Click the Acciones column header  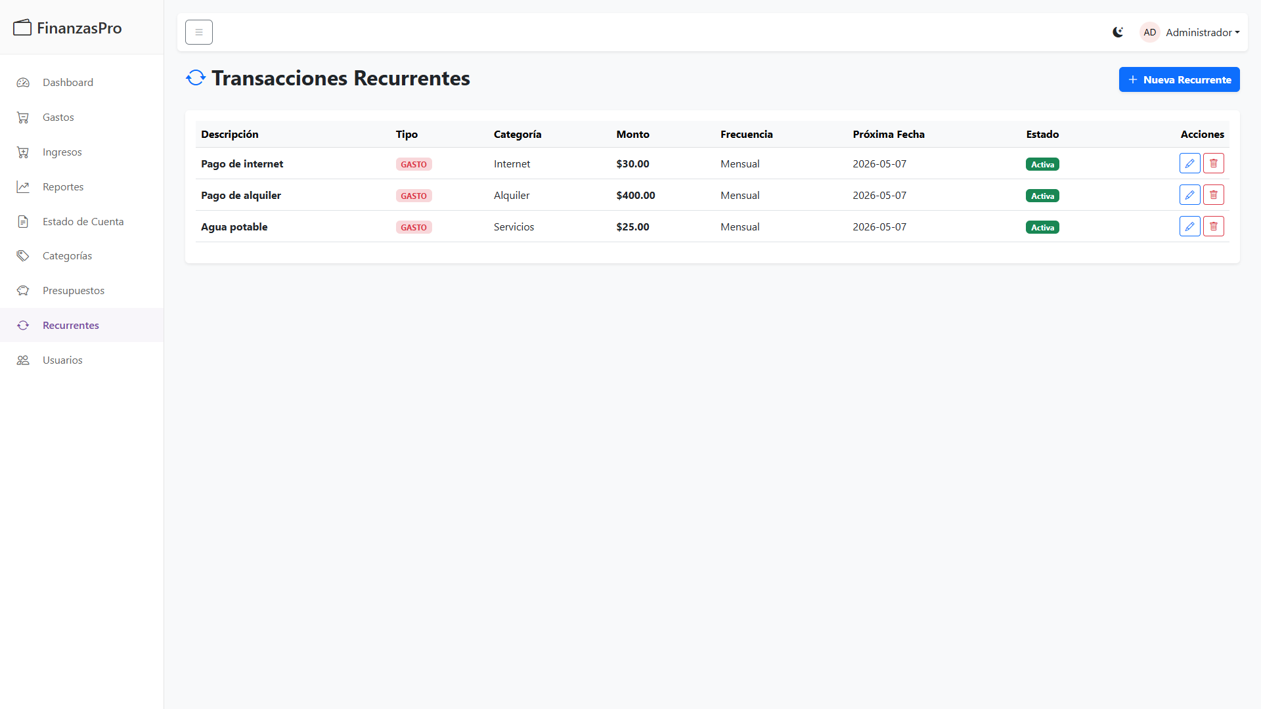tap(1202, 134)
